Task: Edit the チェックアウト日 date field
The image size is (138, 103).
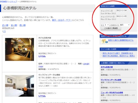Action: point(121,16)
